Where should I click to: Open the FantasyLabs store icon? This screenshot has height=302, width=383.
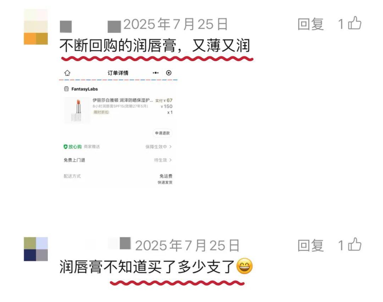pyautogui.click(x=66, y=89)
